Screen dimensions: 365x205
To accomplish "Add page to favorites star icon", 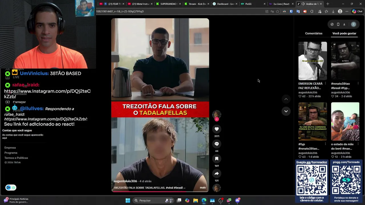I will pos(277,11).
